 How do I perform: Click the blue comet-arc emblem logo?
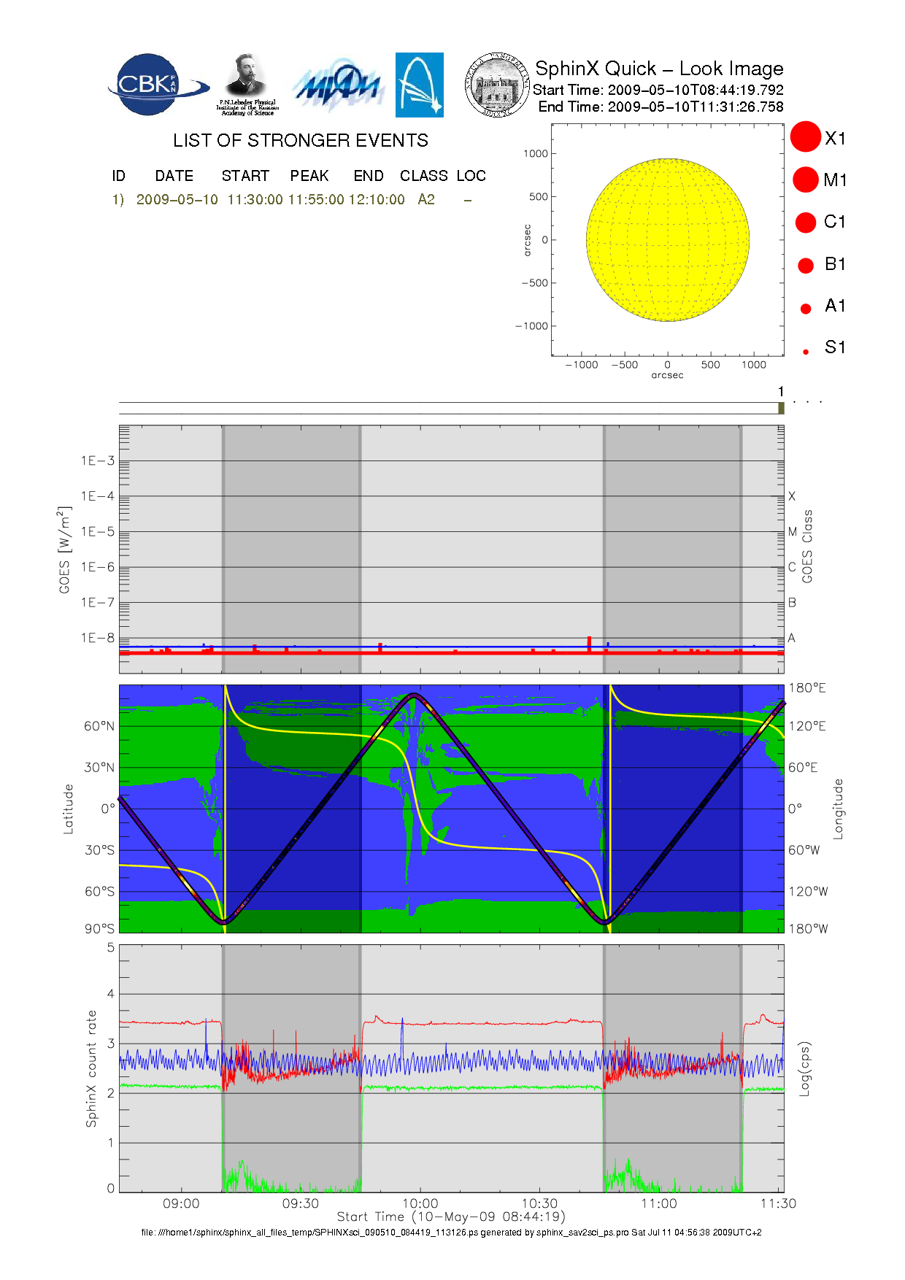(419, 85)
